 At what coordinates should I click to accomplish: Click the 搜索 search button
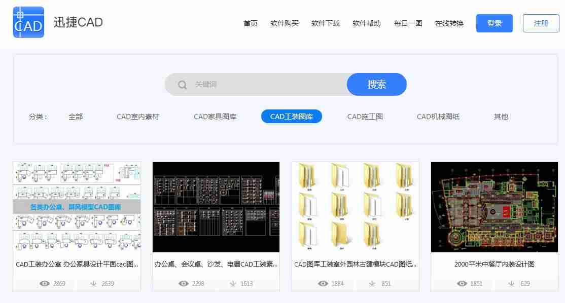(x=376, y=84)
